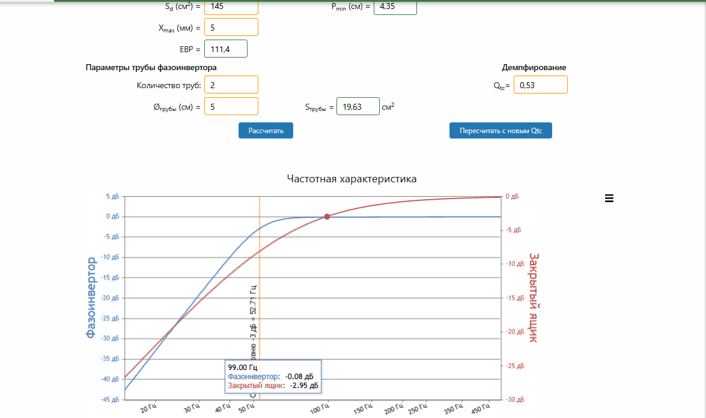Click the Закрытый ящик axis title
The width and height of the screenshot is (706, 418).
534,297
